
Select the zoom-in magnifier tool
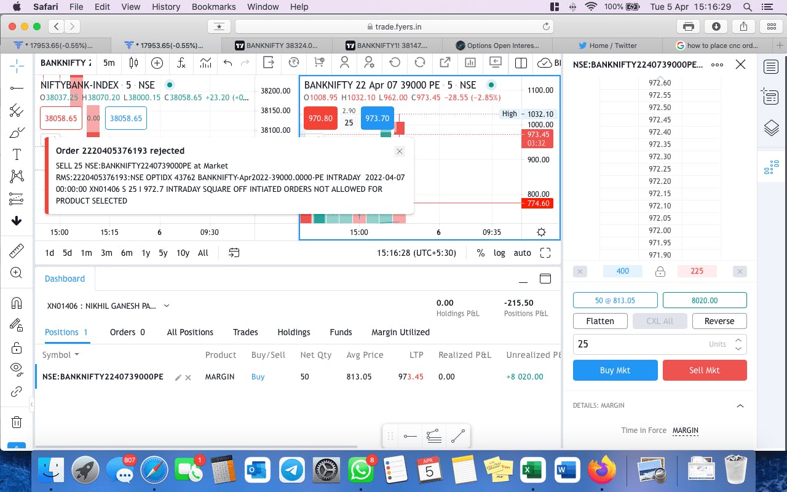coord(17,273)
